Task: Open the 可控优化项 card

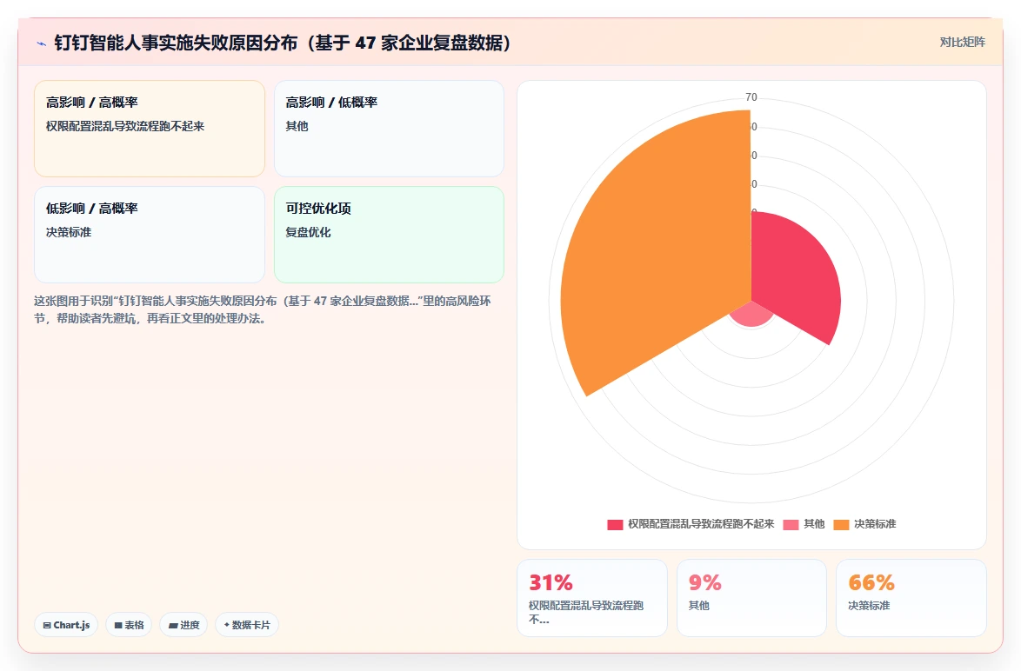Action: tap(389, 235)
